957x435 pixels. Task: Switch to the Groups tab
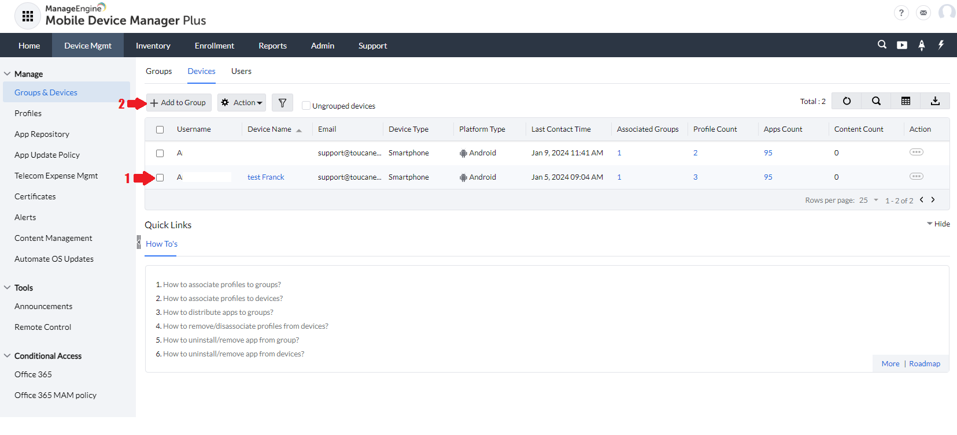pos(159,71)
